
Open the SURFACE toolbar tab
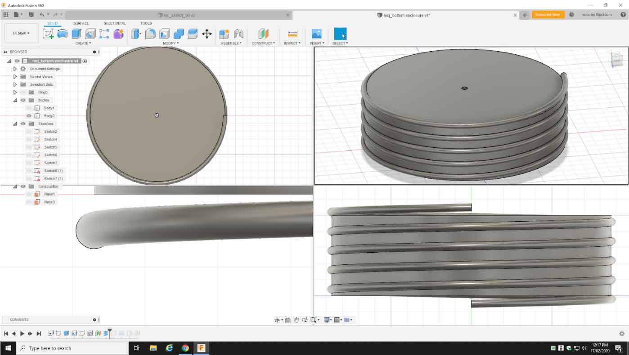click(81, 23)
